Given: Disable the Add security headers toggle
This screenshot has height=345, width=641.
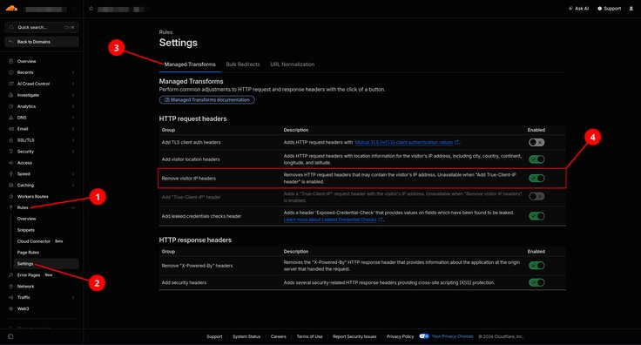Looking at the screenshot, I should click(x=536, y=282).
